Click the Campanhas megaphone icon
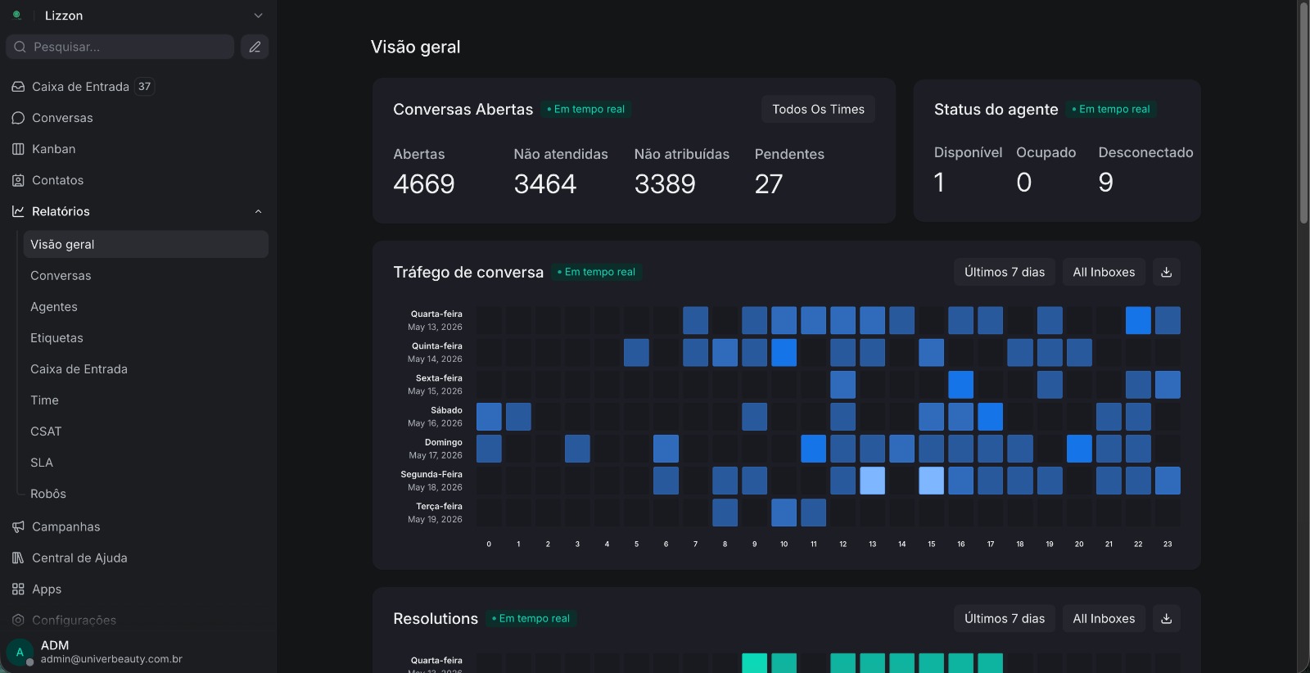Image resolution: width=1310 pixels, height=673 pixels. click(18, 526)
